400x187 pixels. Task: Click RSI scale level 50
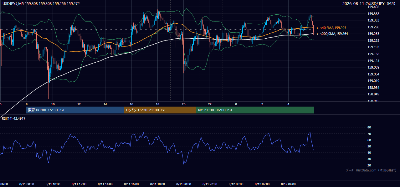point(369,146)
